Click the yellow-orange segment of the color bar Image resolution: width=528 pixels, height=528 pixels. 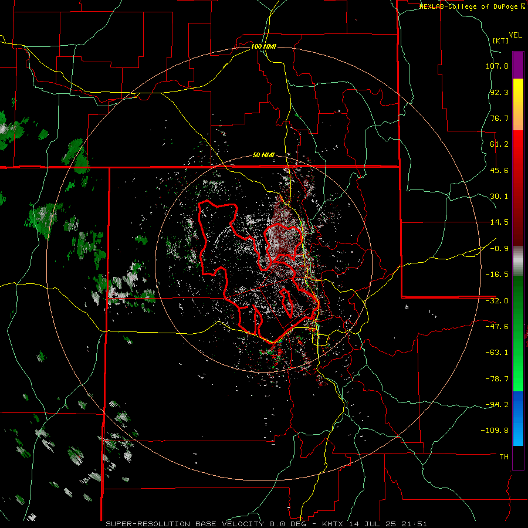click(518, 104)
